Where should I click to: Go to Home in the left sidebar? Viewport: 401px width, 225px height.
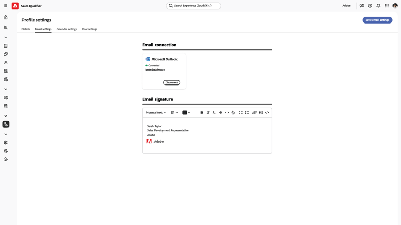6,18
